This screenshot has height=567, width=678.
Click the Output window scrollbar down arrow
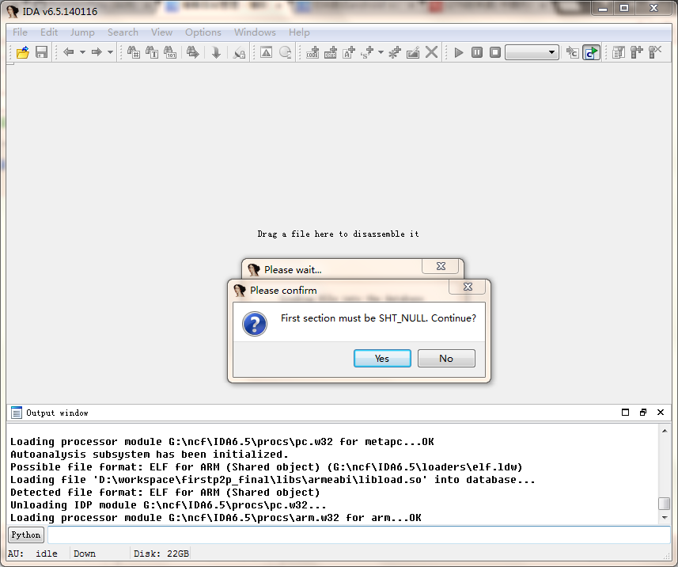pyautogui.click(x=665, y=517)
